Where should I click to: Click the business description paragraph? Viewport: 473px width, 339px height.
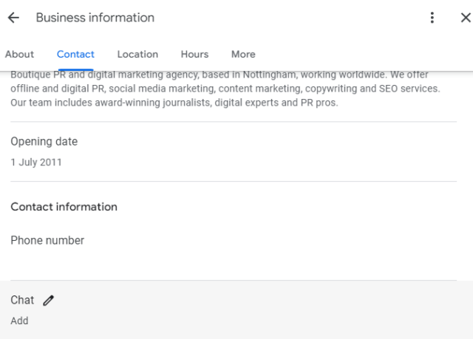pyautogui.click(x=225, y=89)
